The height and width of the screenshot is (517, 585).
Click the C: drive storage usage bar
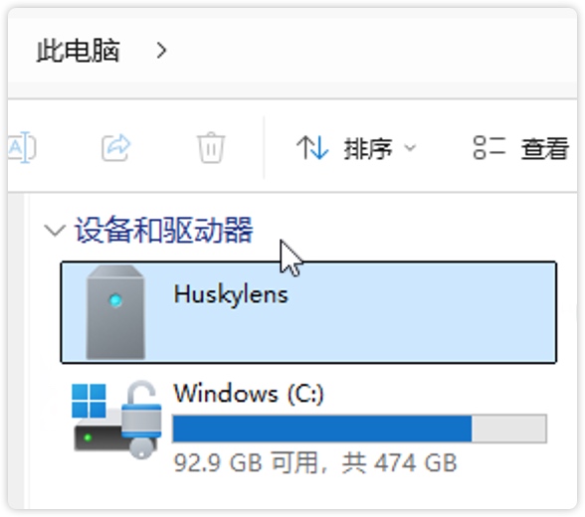[360, 429]
